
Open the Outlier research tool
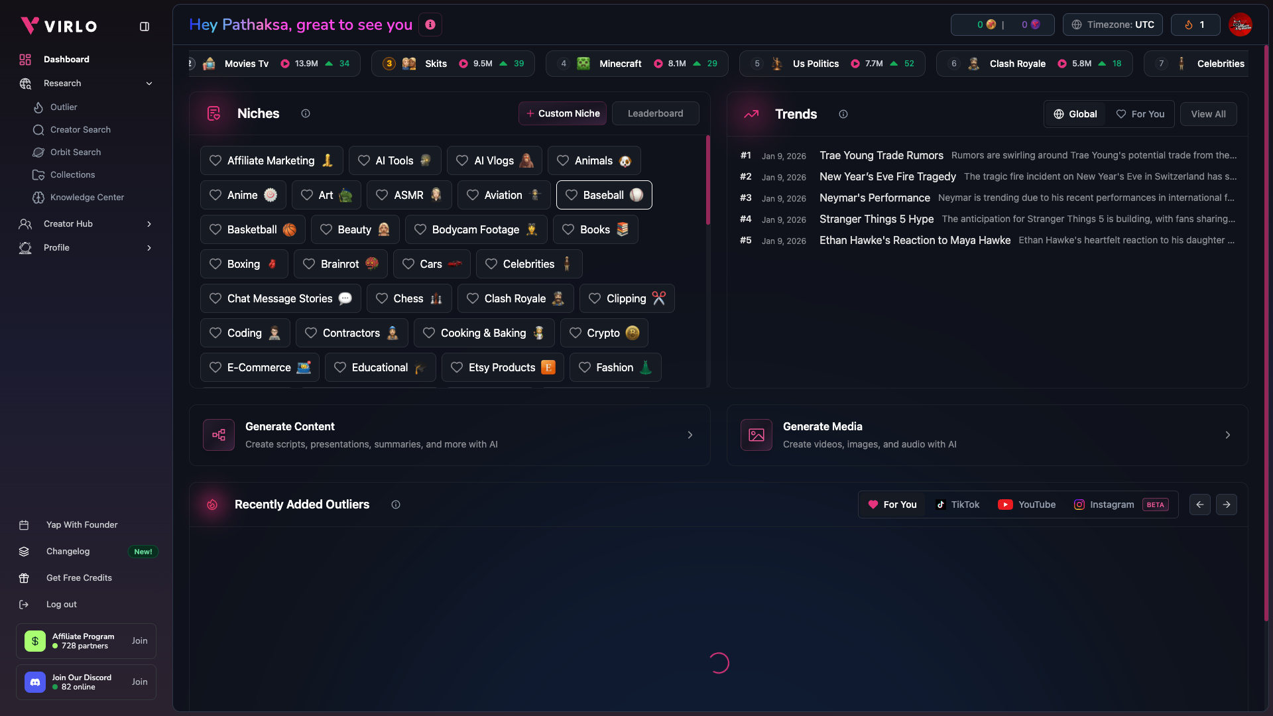click(x=64, y=107)
